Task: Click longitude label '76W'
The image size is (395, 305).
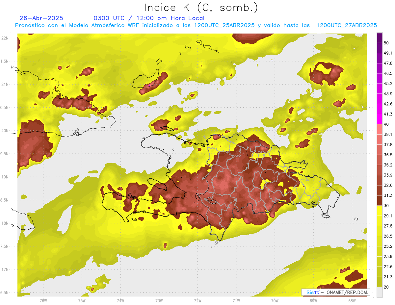Action: 43,301
